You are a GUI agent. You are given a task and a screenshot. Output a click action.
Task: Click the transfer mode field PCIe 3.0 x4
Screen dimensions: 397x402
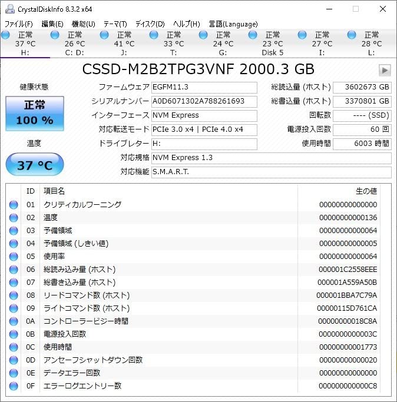204,129
